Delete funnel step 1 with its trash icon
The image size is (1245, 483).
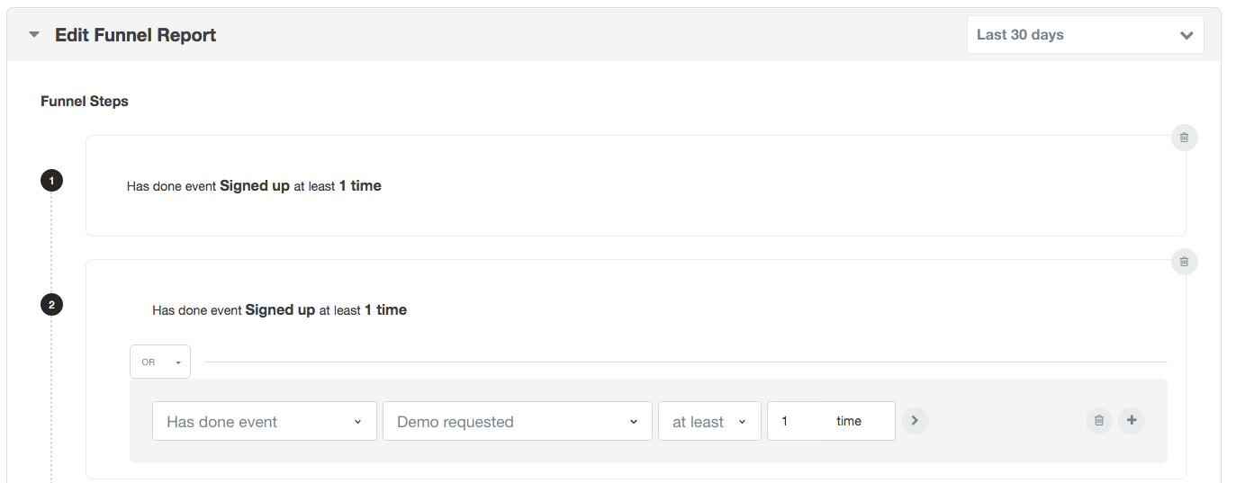tap(1184, 138)
